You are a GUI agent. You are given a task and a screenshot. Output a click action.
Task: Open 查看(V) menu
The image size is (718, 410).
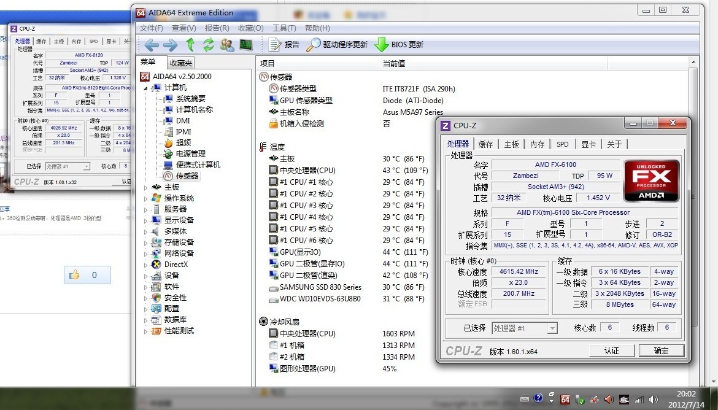pos(183,28)
